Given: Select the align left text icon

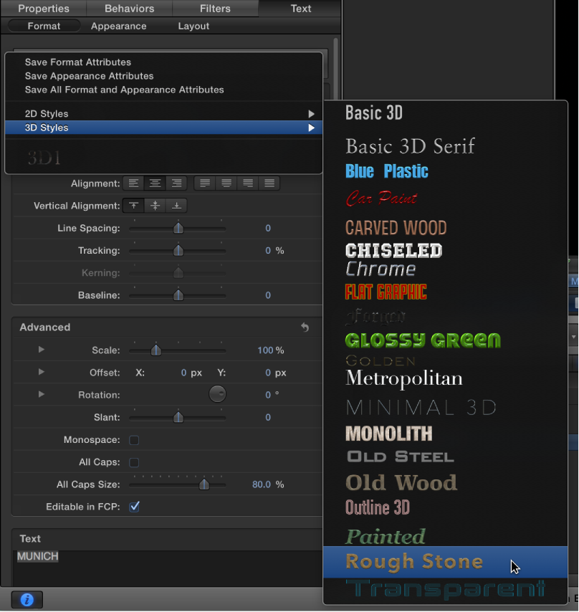Looking at the screenshot, I should [133, 183].
